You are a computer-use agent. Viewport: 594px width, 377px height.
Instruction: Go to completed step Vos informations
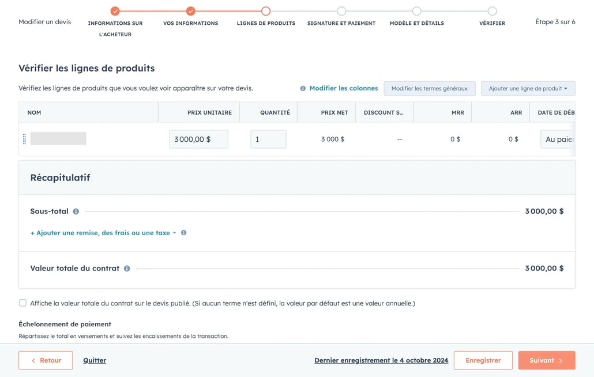[x=190, y=11]
